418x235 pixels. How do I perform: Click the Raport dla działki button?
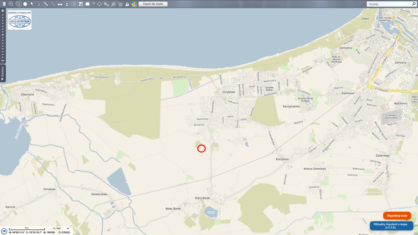[153, 4]
